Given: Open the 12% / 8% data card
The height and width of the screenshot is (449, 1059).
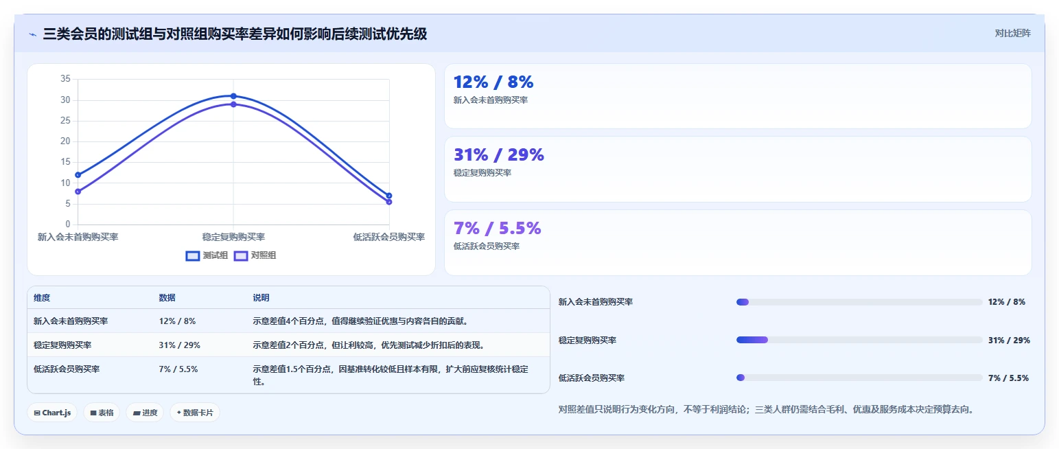Looking at the screenshot, I should coord(738,96).
